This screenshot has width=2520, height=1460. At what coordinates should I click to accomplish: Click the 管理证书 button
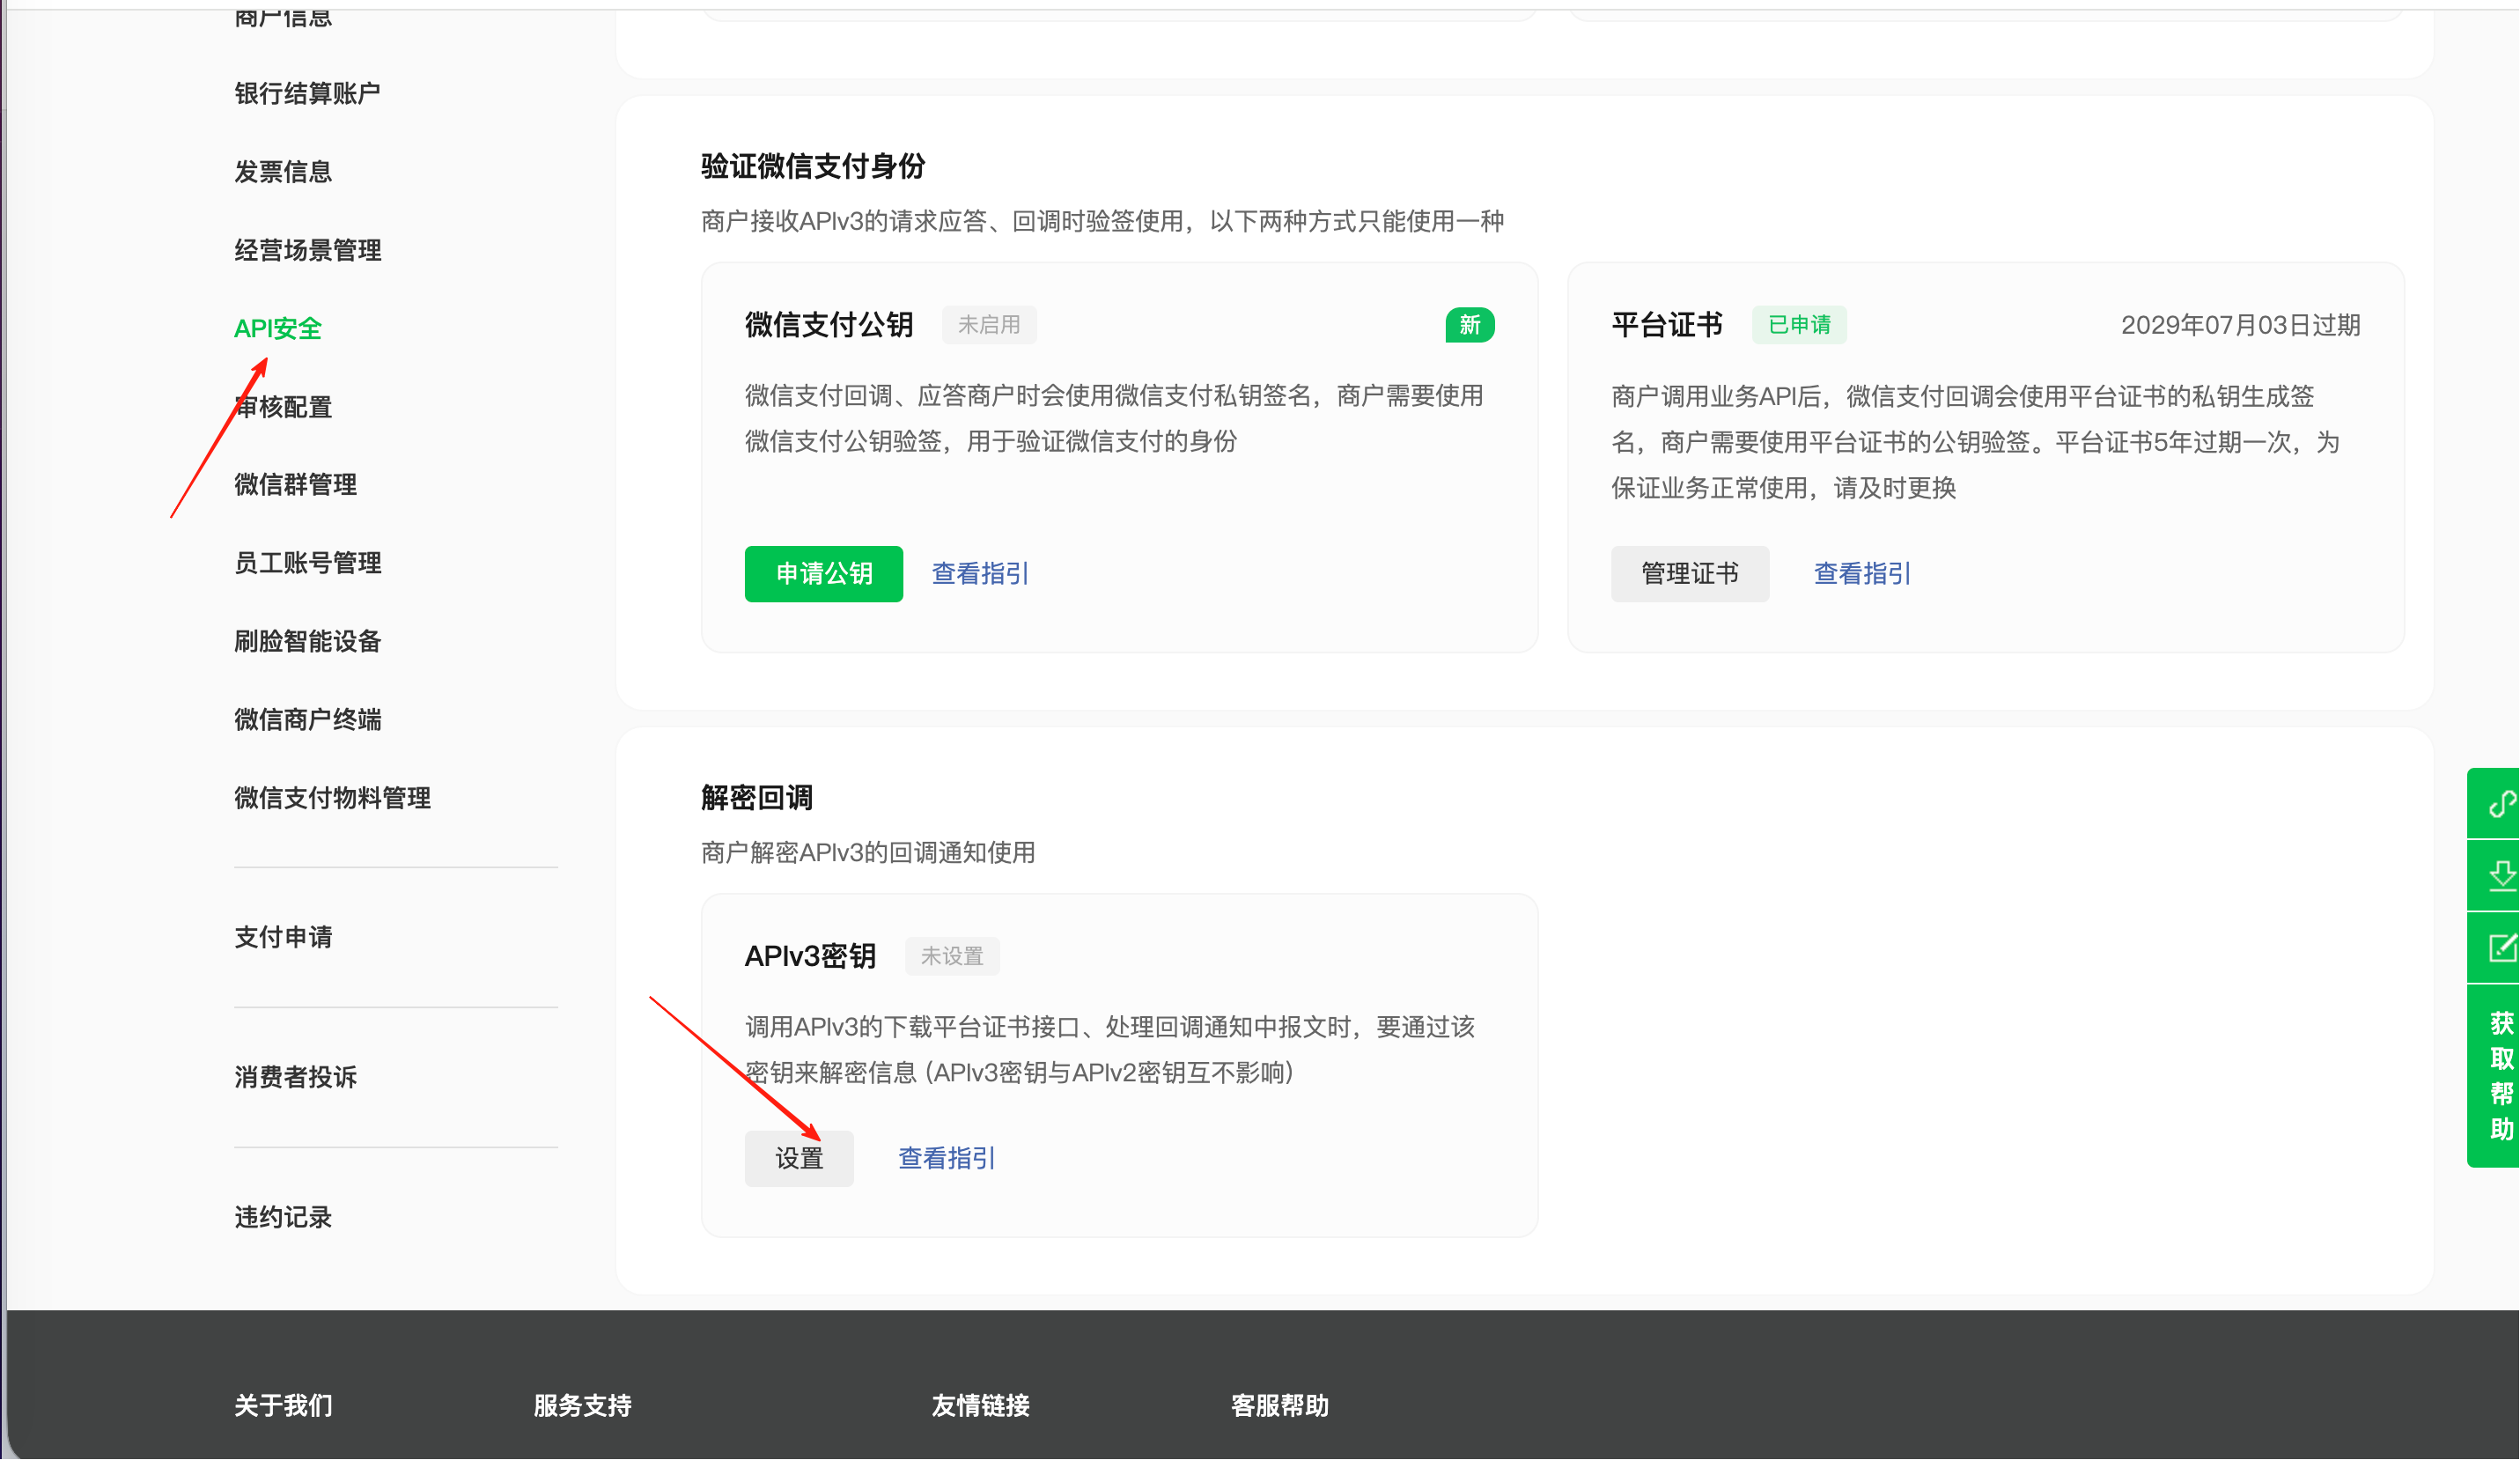1690,574
